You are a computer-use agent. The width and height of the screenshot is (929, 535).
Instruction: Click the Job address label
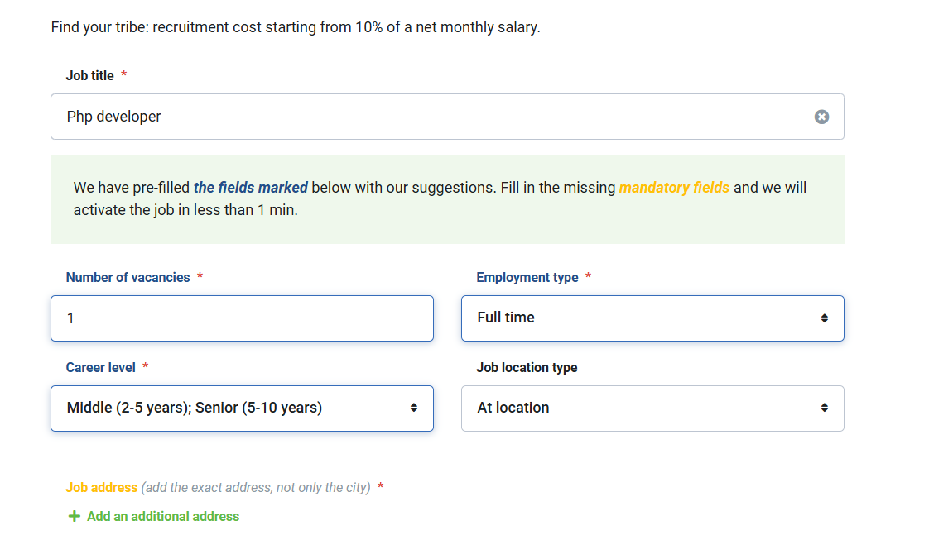(x=101, y=488)
